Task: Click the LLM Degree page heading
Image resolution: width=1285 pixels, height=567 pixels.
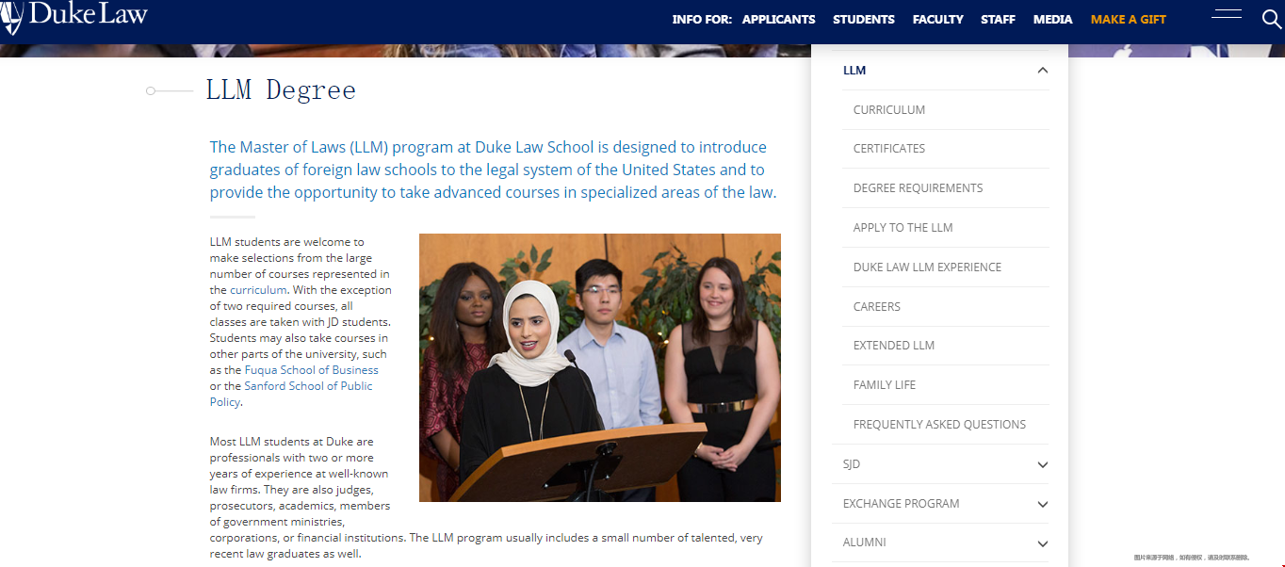Action: point(281,90)
